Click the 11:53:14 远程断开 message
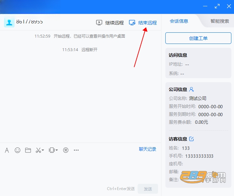This screenshot has height=196, width=234. pos(80,50)
